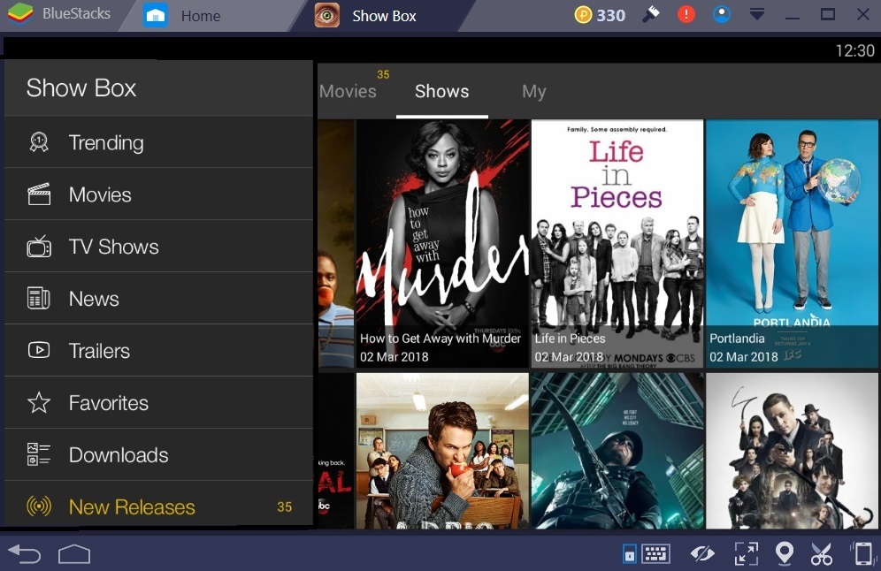Toggle the crossed-out eye visibility icon
Image resolution: width=881 pixels, height=571 pixels.
(702, 554)
